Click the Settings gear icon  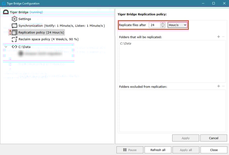[x=14, y=19]
